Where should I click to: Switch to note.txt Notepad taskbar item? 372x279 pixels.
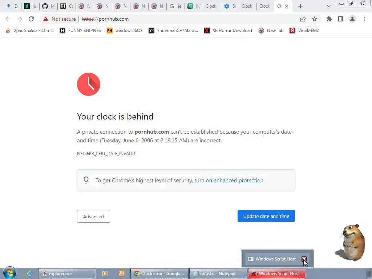(x=218, y=274)
